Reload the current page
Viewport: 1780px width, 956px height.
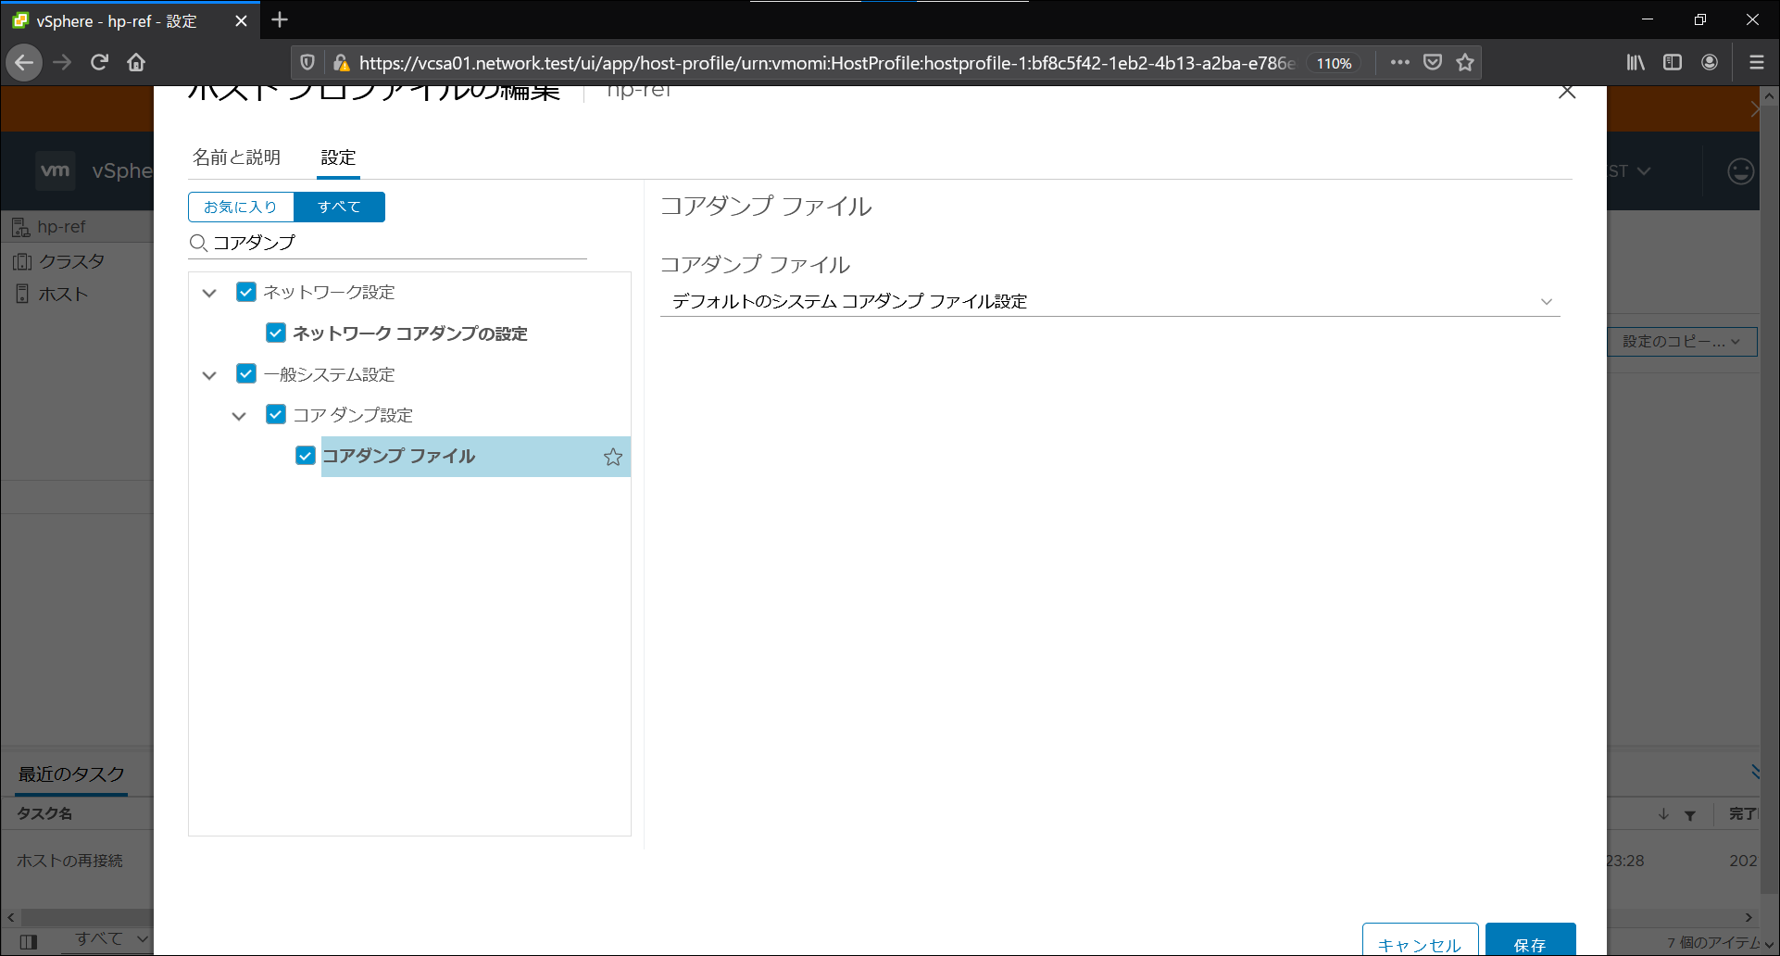99,62
